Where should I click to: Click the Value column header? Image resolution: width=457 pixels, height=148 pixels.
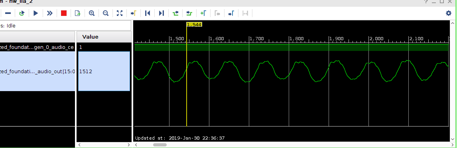(104, 37)
